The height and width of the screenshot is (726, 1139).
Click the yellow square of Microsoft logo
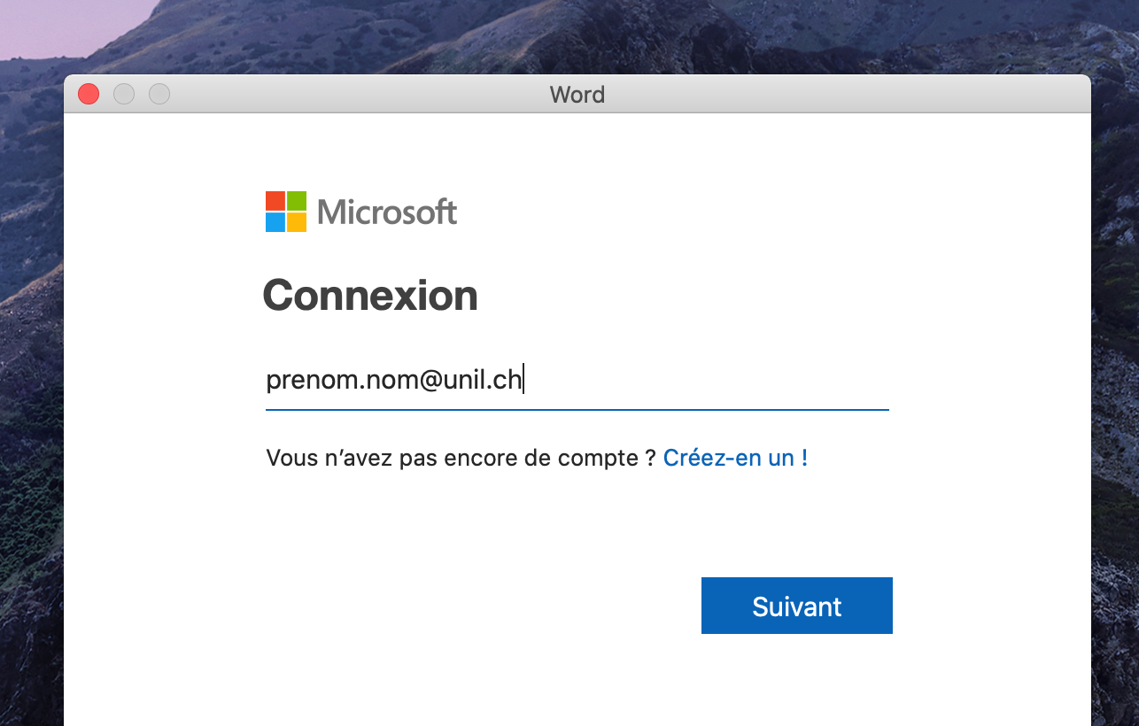pyautogui.click(x=297, y=222)
